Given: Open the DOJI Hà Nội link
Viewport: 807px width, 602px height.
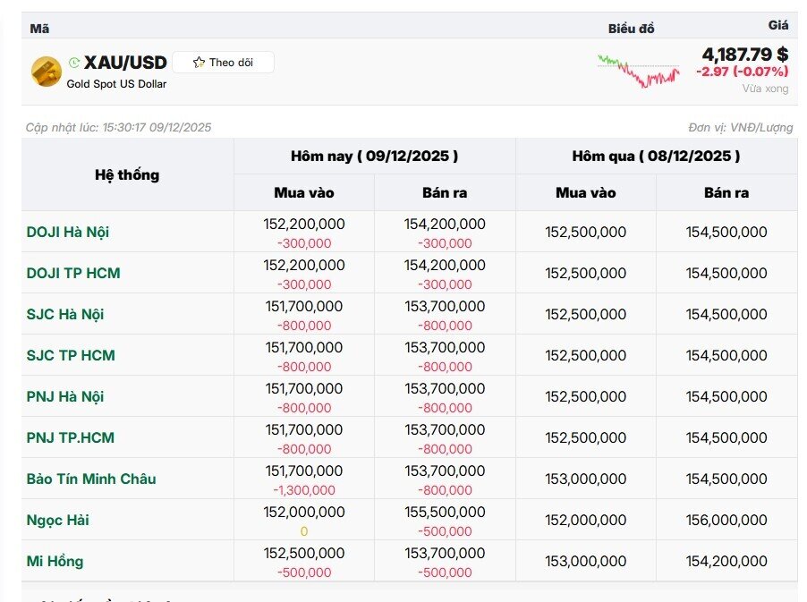Looking at the screenshot, I should (68, 232).
